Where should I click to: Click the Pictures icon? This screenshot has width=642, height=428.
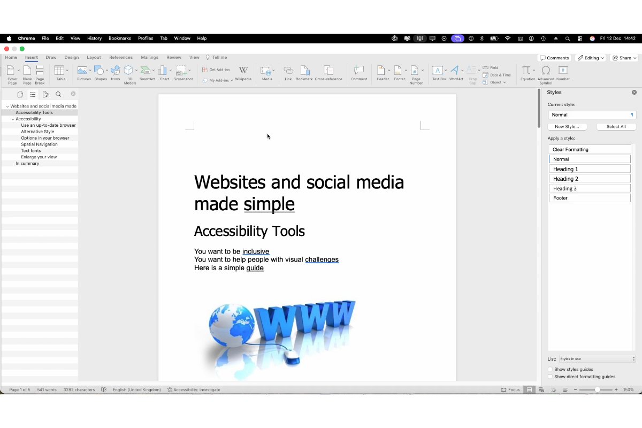click(x=82, y=72)
